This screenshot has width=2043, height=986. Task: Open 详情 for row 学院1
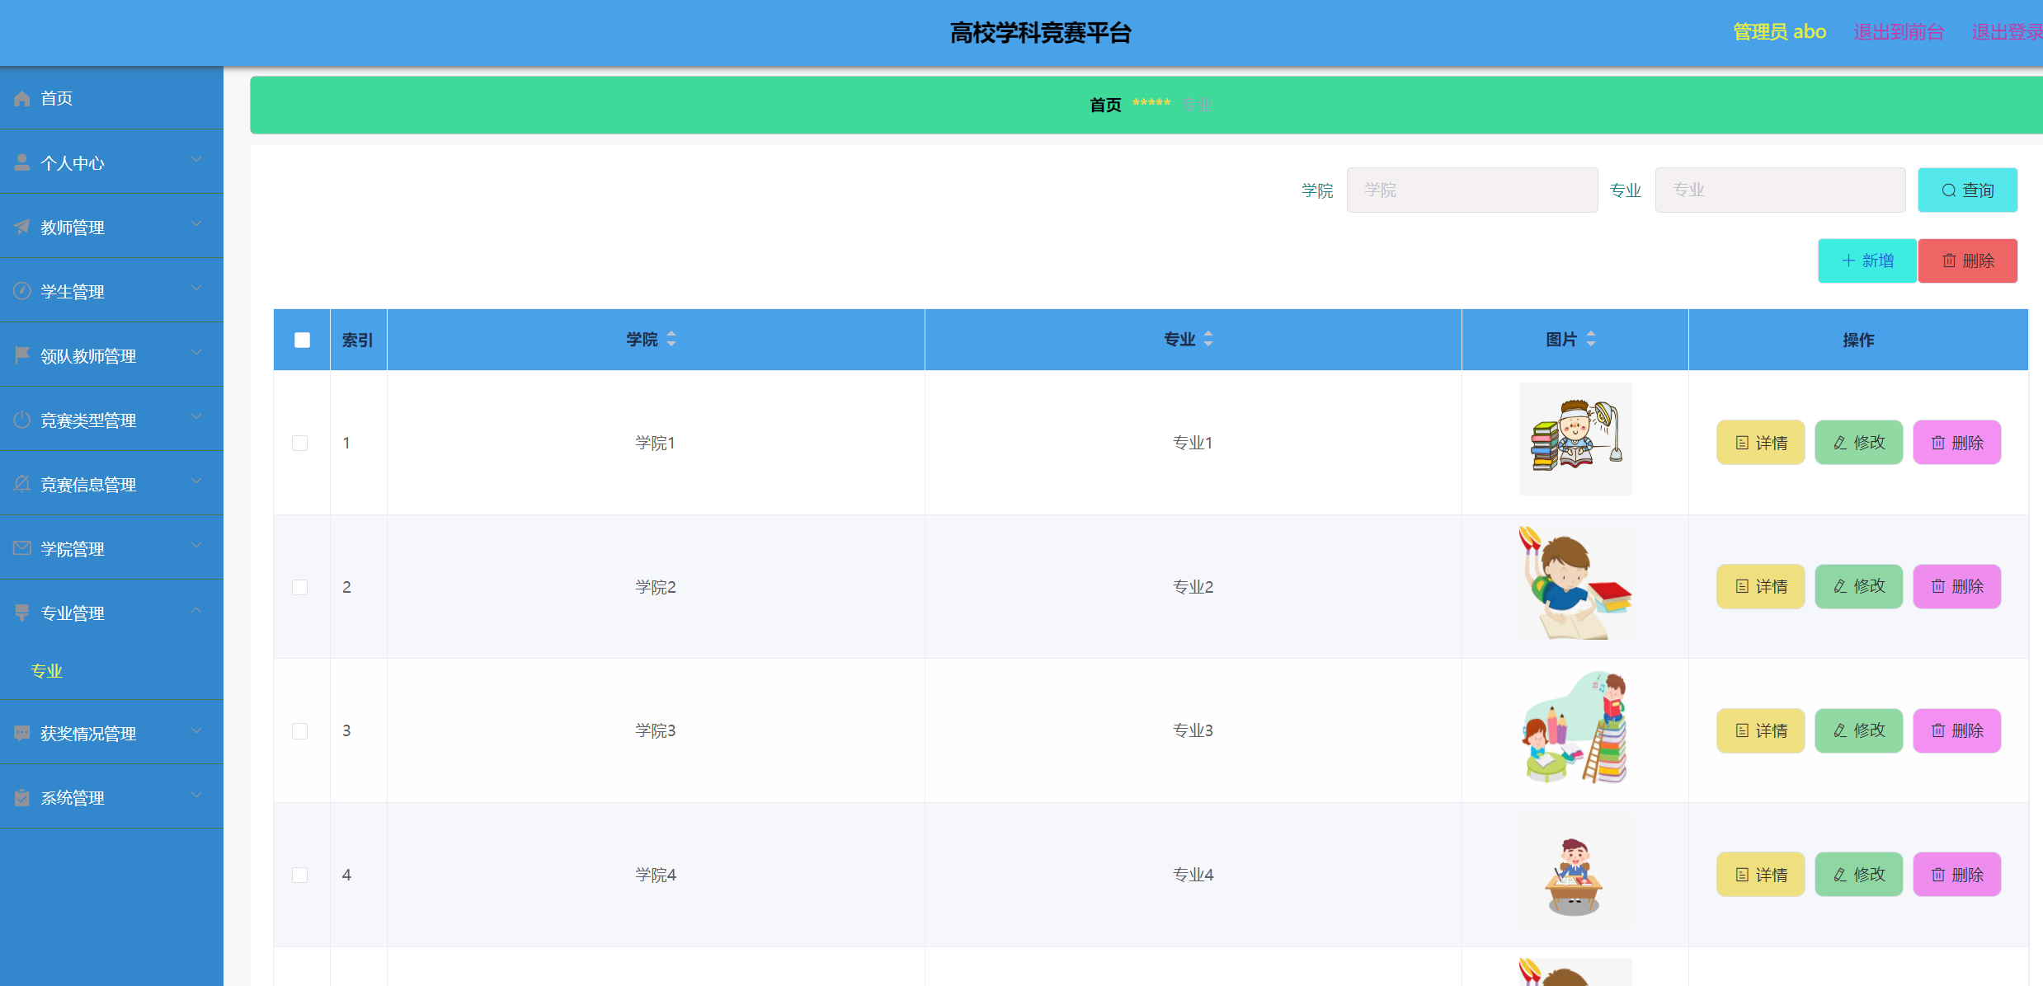1760,443
